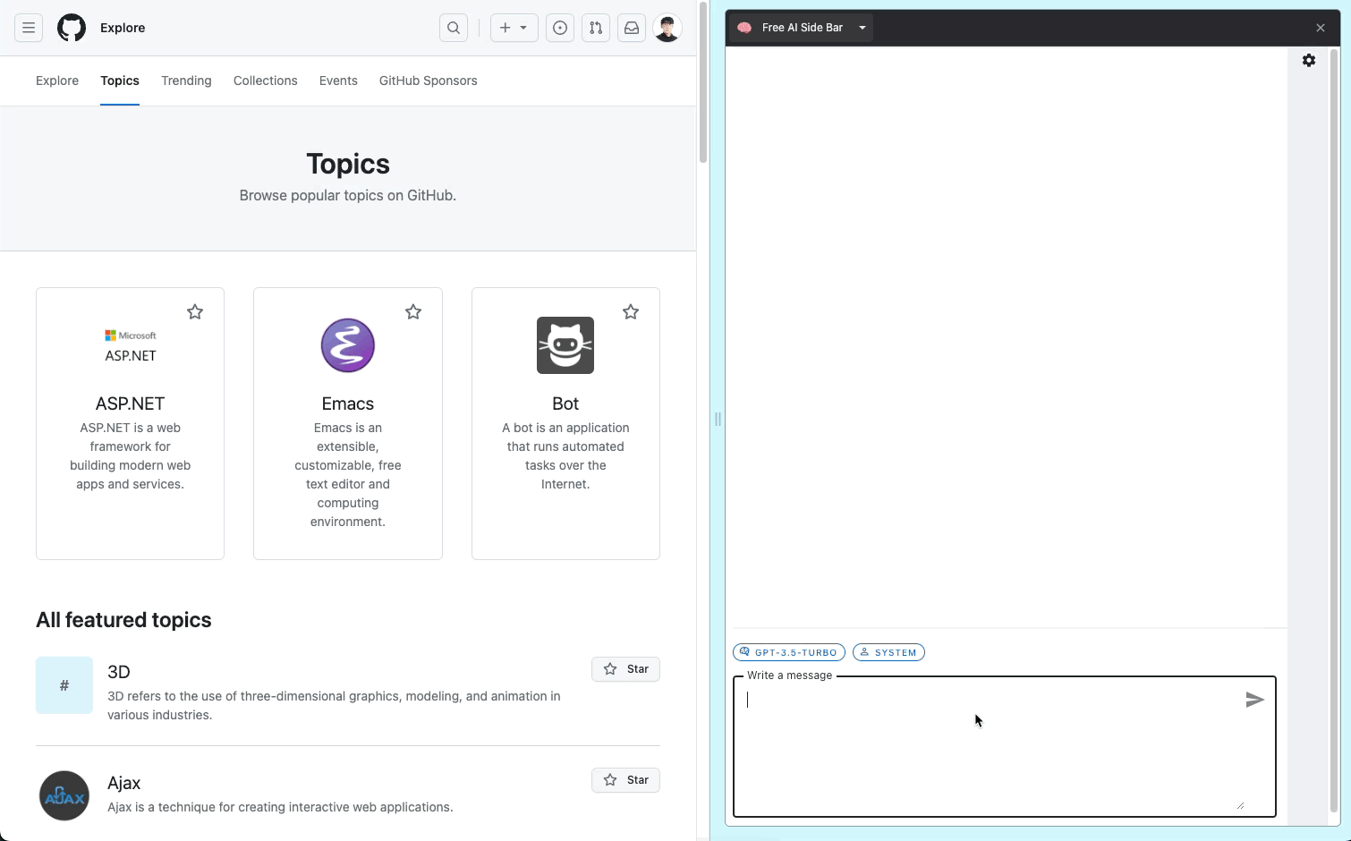Screen dimensions: 1351x841
Task: Select the Topics tab
Action: 120,81
